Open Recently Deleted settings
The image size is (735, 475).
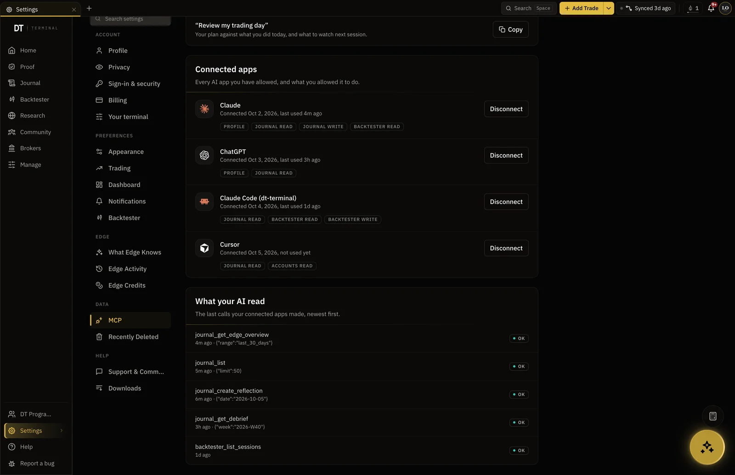[x=130, y=337]
